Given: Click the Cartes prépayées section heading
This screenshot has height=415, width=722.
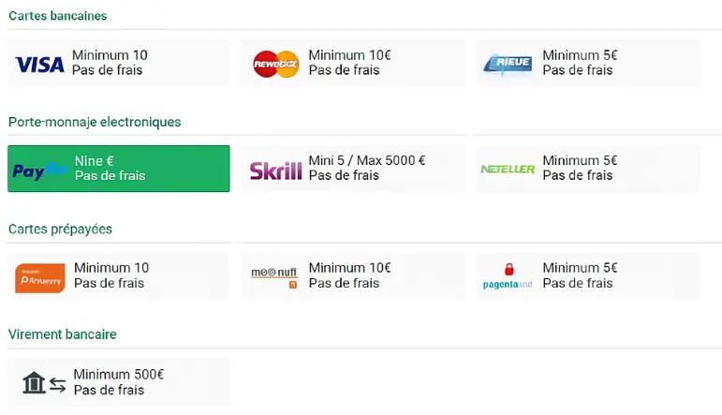Looking at the screenshot, I should (x=60, y=229).
